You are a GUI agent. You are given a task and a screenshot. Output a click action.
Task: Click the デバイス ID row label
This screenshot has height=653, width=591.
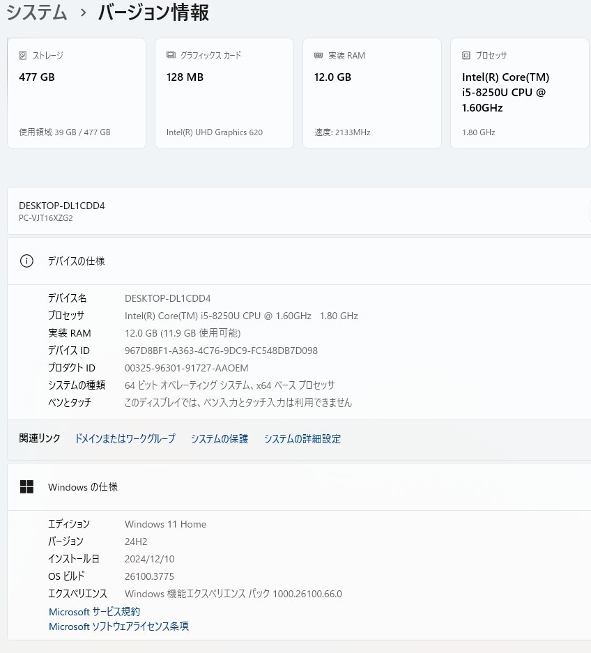pos(69,351)
